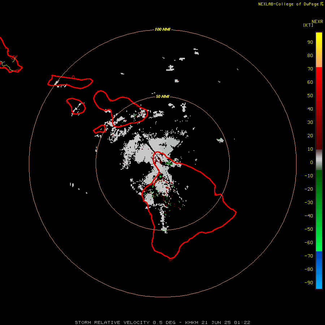Click the "100 NMI" range ring label
Screen dimensions: 325x325
(x=162, y=30)
